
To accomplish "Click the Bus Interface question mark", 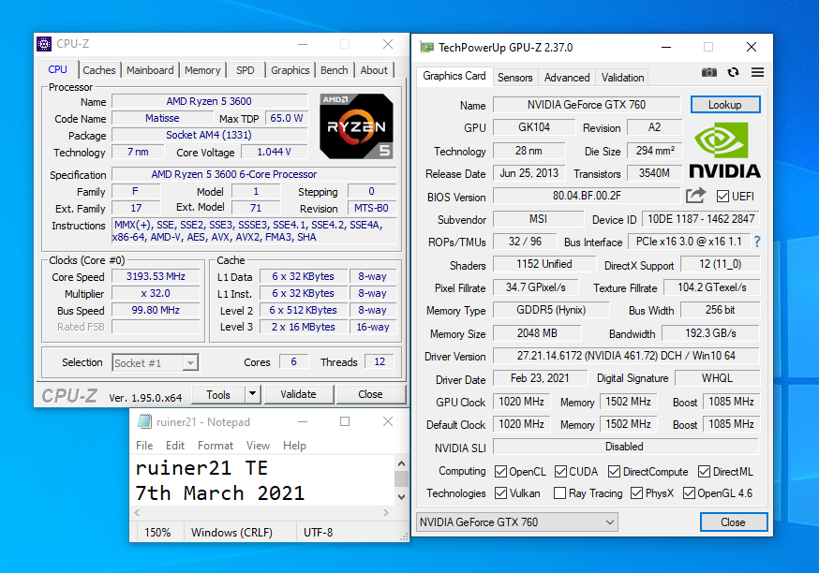I will point(757,242).
